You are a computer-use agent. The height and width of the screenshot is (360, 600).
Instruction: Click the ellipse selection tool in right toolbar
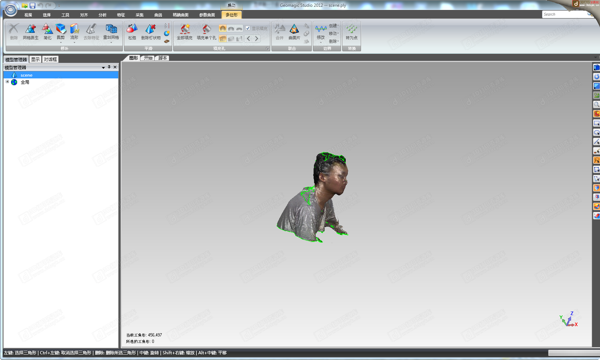[596, 132]
